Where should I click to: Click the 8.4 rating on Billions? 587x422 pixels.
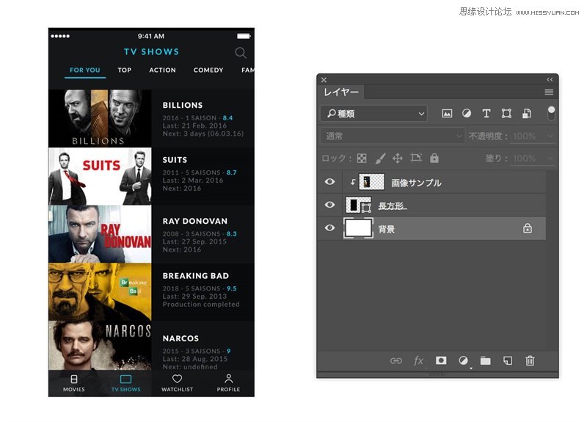pos(227,118)
